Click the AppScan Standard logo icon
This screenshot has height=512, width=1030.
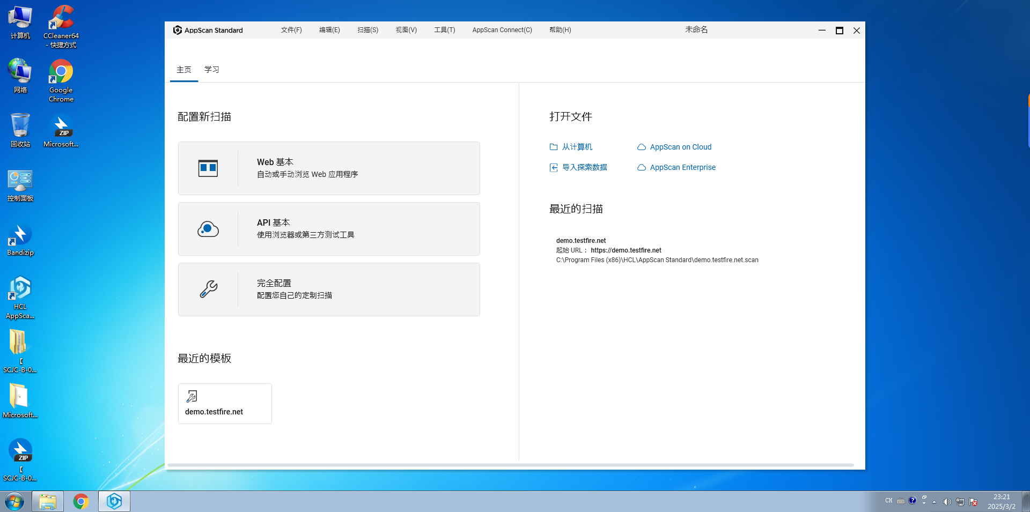click(178, 30)
